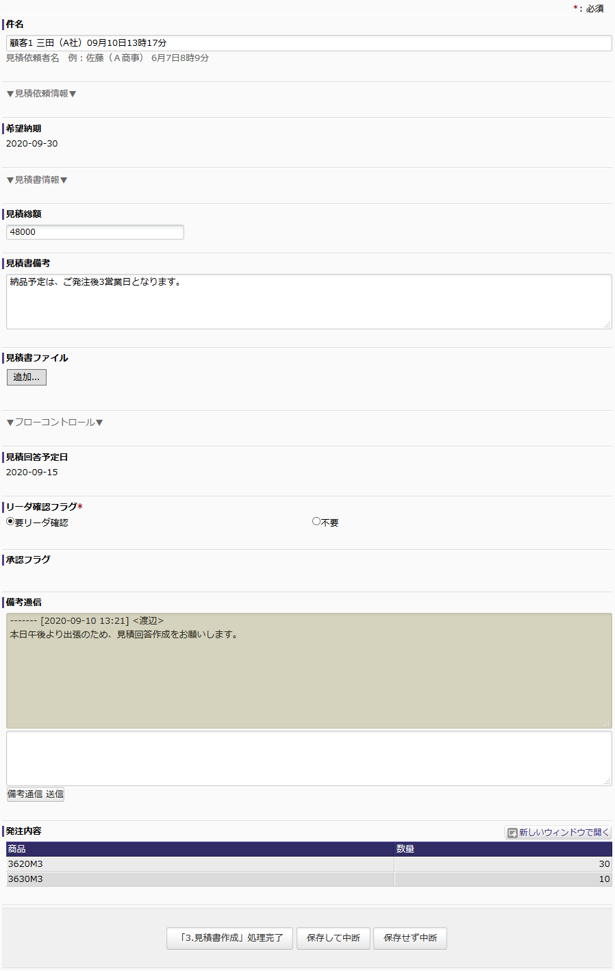Expand ▼見積依頼情報▼ section header
Image resolution: width=615 pixels, height=971 pixels.
(41, 94)
